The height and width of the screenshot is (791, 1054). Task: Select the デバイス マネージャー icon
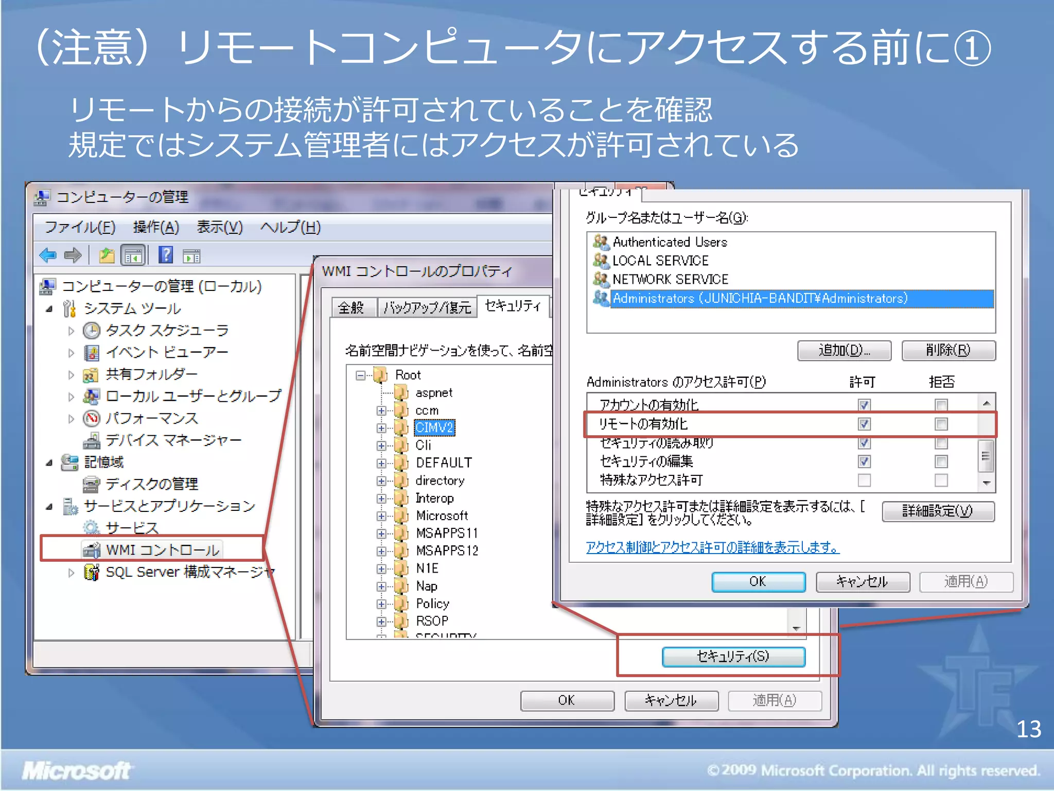[x=92, y=440]
